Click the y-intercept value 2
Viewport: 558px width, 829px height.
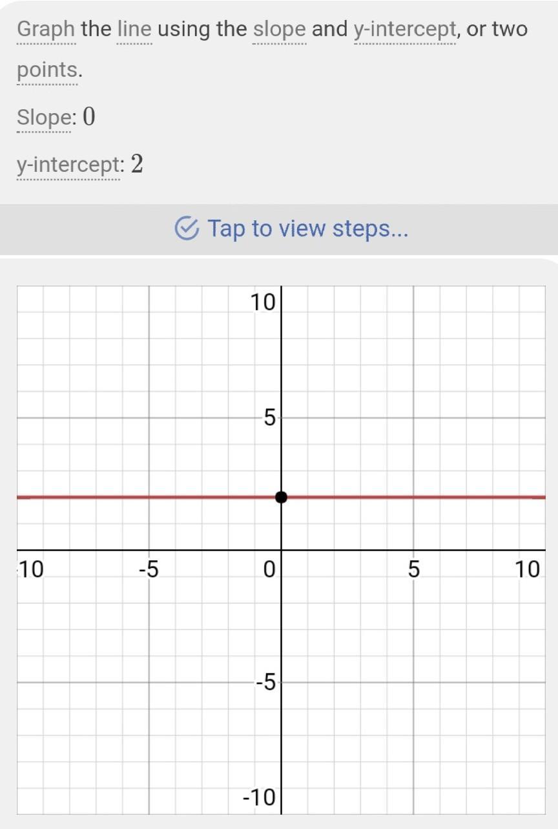point(137,165)
